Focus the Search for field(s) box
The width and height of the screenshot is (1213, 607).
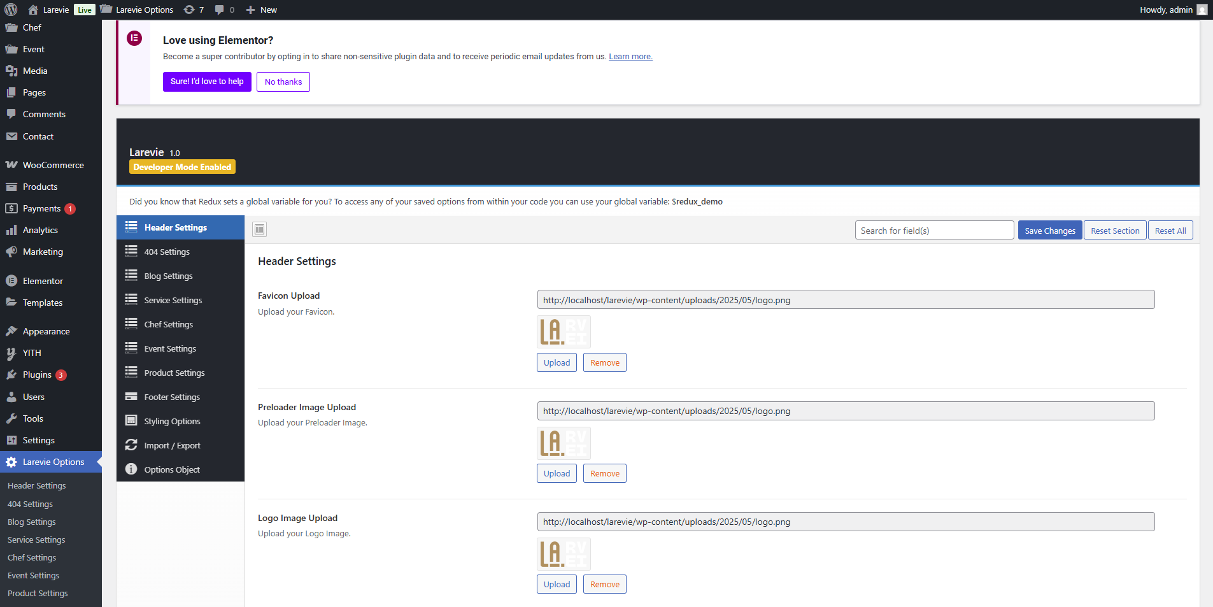click(x=934, y=231)
